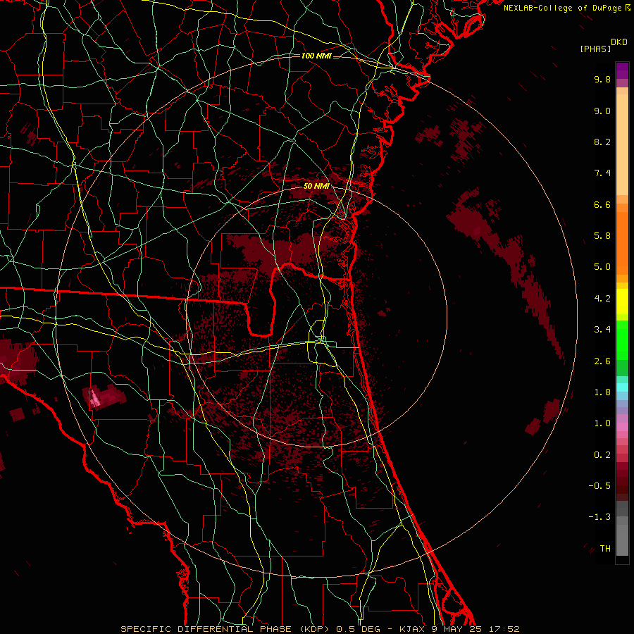Select the 9.8 legend value
Viewport: 634px width, 634px height.
point(602,79)
